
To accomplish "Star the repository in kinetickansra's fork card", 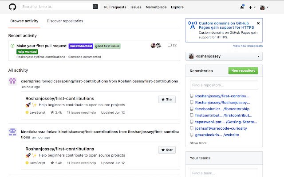I will 167,150.
